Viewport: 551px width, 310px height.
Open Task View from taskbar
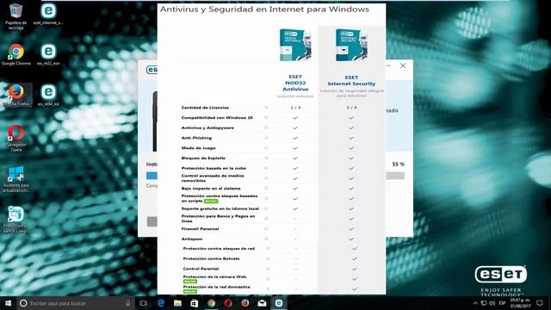[x=144, y=303]
